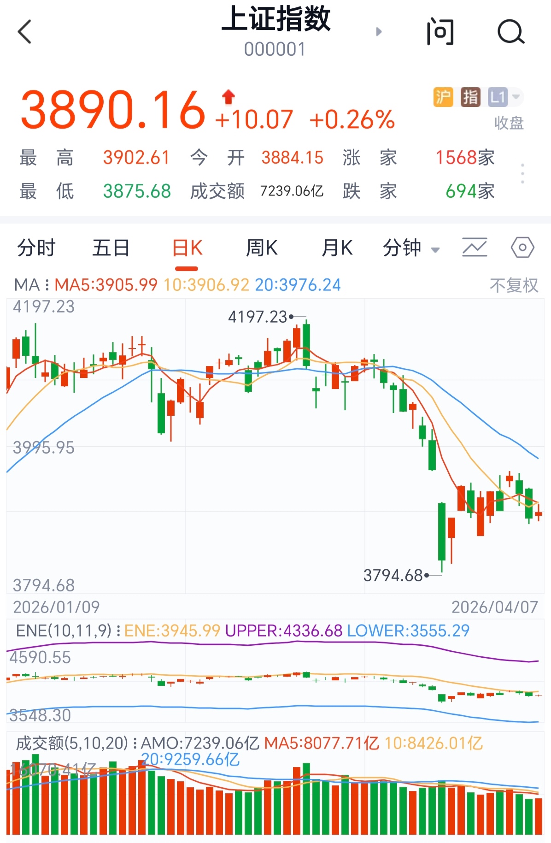Switch to the 分时 tab
The width and height of the screenshot is (551, 843).
coord(36,248)
